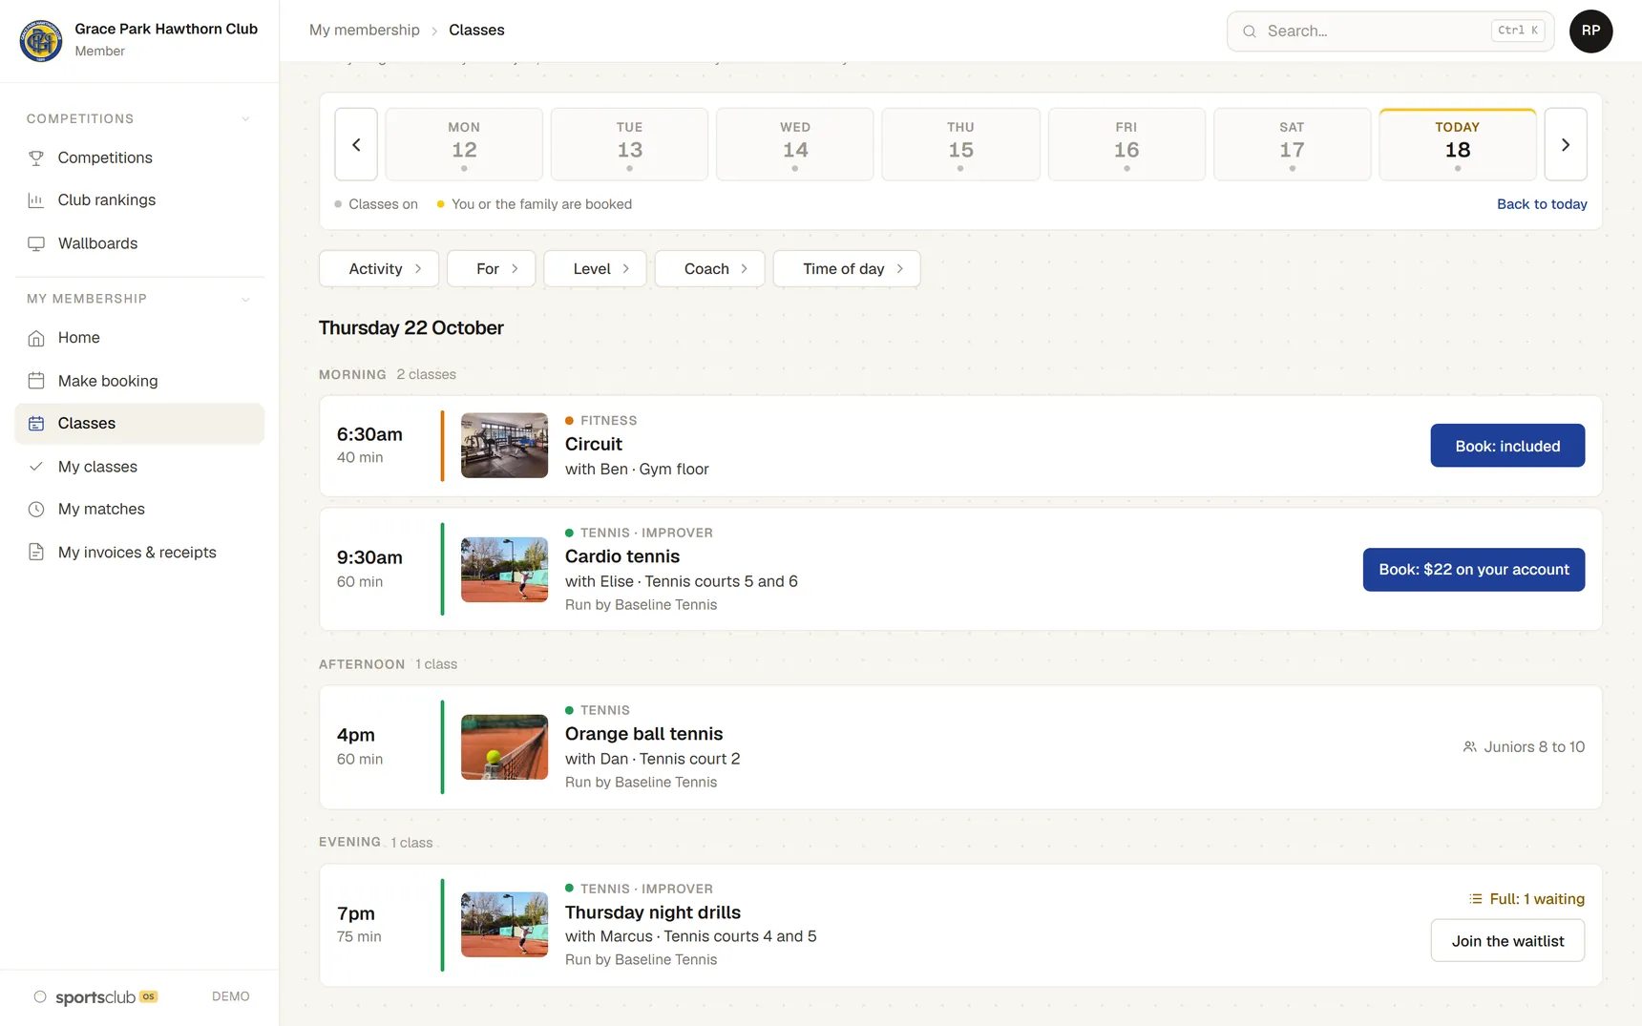Click the Grace Park Hawthorn Club logo

(41, 40)
